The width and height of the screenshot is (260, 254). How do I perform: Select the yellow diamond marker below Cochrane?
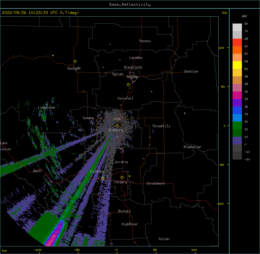point(103,178)
